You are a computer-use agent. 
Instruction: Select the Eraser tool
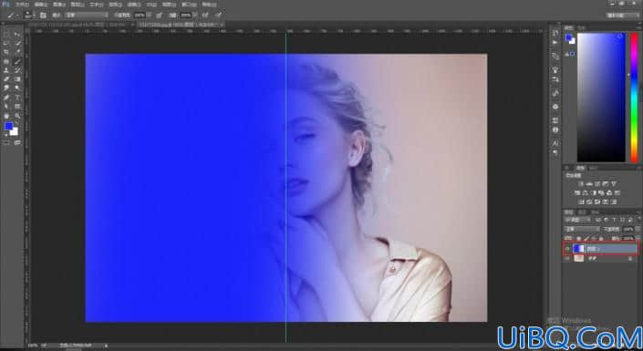pos(6,79)
